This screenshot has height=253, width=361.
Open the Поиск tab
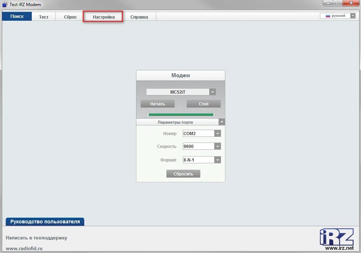17,16
